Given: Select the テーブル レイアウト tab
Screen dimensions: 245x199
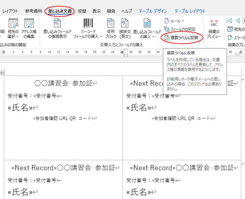Looking at the screenshot, I should (190, 11).
